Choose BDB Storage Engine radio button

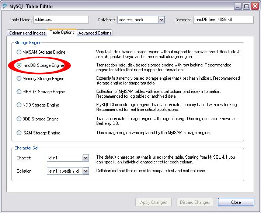(19, 119)
